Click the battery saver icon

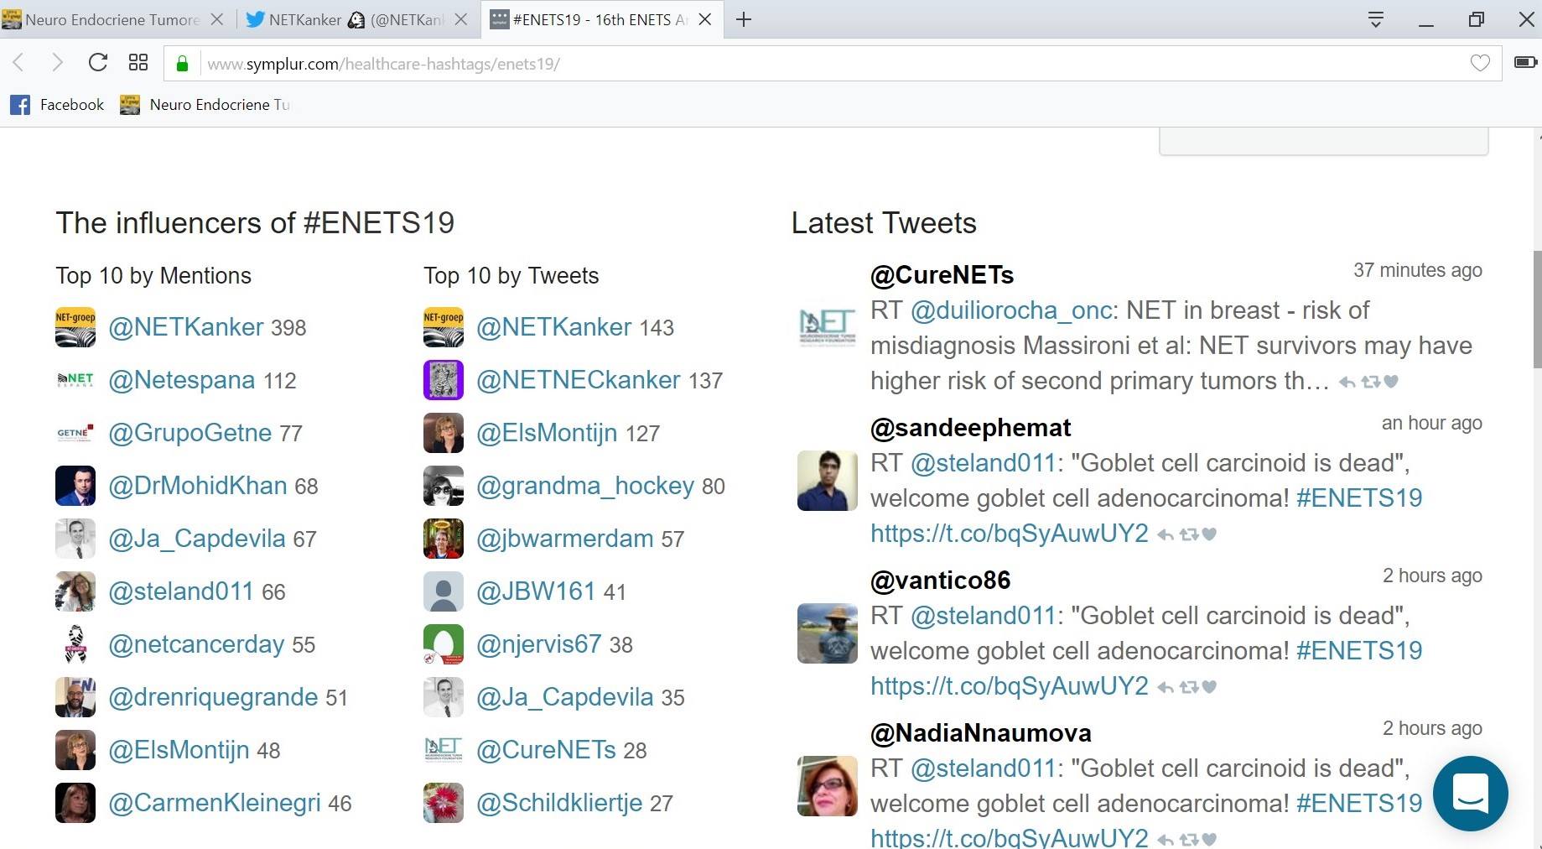[x=1525, y=62]
